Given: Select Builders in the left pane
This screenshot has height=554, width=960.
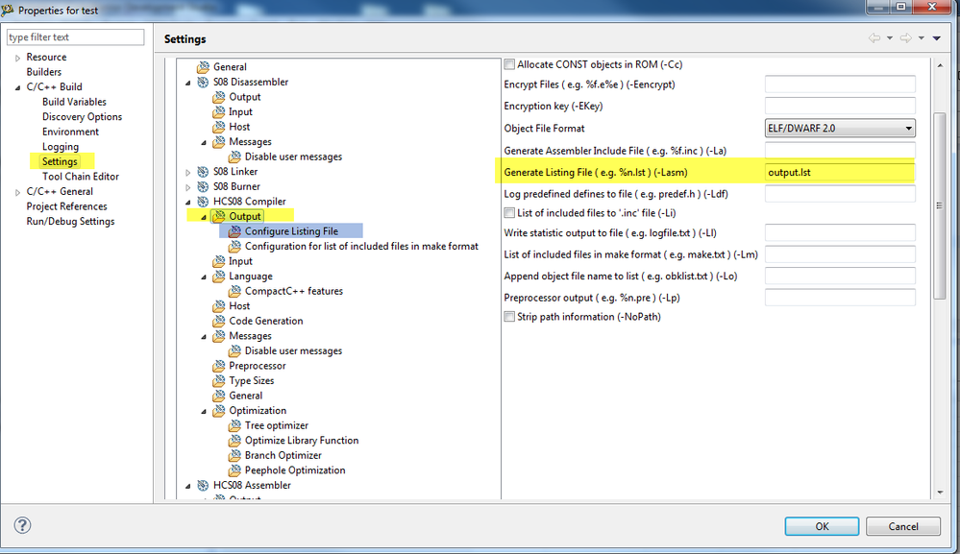Looking at the screenshot, I should pos(43,72).
